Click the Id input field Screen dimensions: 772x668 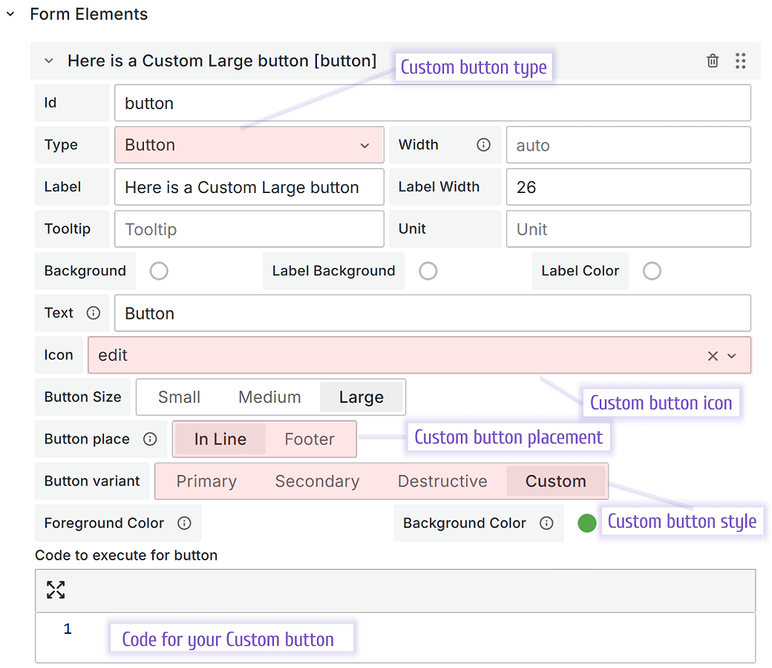coord(433,103)
